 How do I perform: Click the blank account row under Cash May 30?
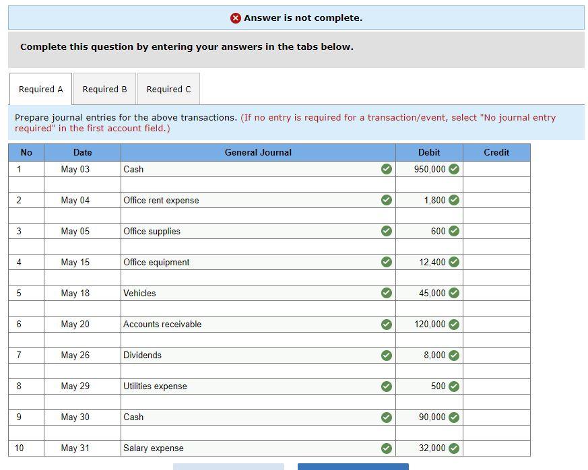pyautogui.click(x=256, y=432)
